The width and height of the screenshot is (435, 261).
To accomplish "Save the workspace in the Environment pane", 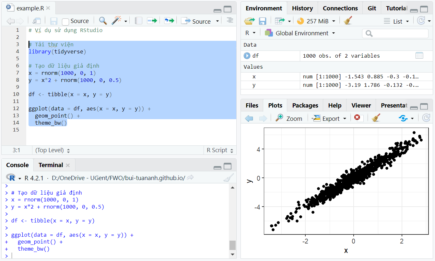I will (x=263, y=21).
